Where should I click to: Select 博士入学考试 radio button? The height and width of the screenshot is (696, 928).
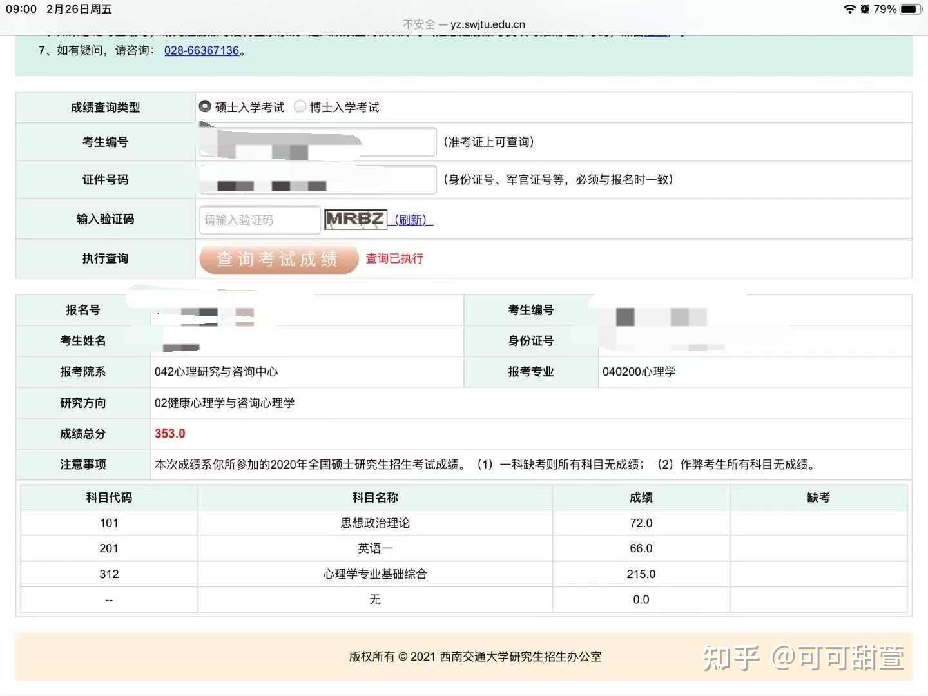click(300, 106)
